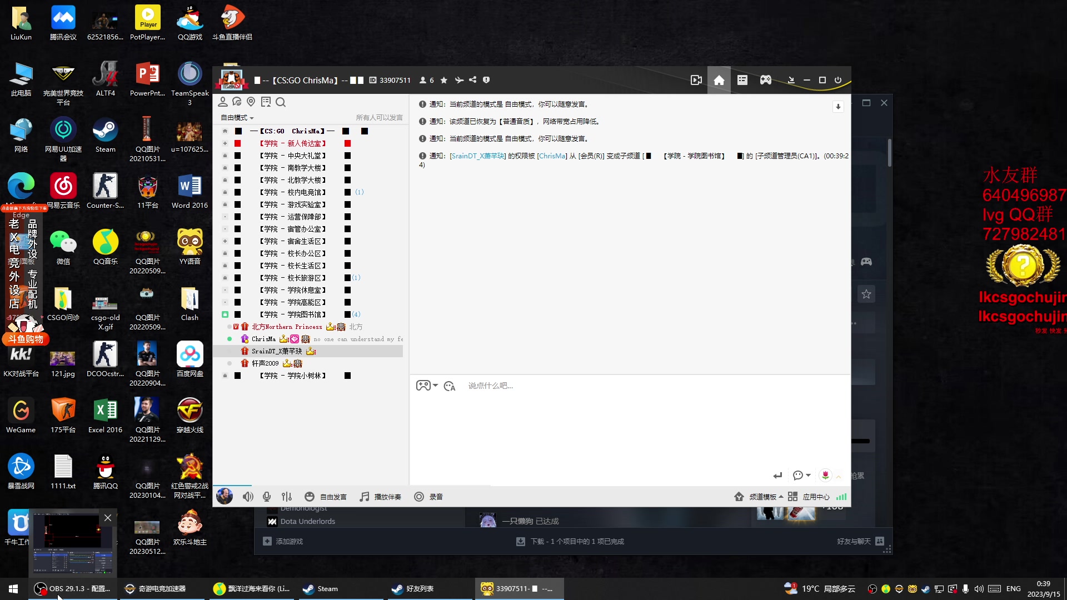
Task: Open the 自由模式 speaking mode dropdown
Action: pos(237,118)
